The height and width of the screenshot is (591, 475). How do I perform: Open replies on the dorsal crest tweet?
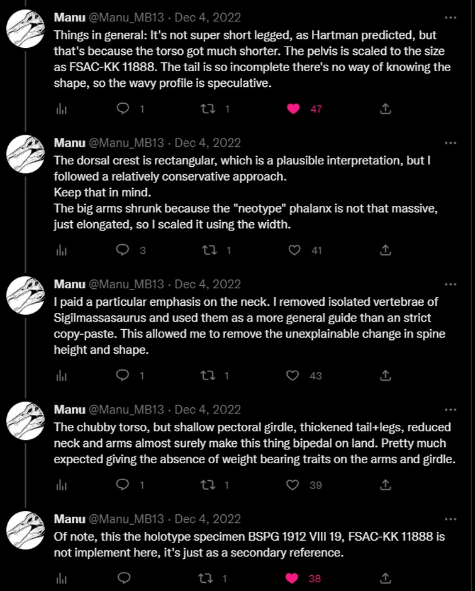pyautogui.click(x=123, y=250)
